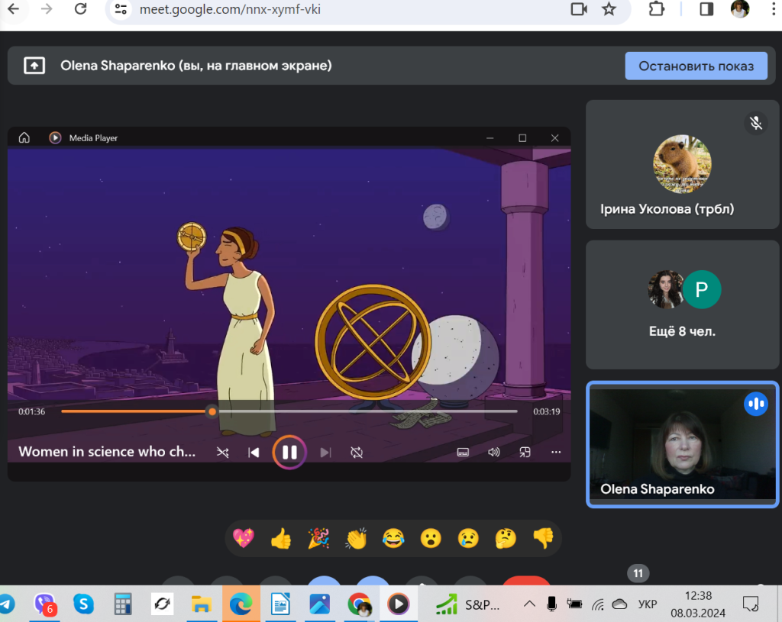This screenshot has width=782, height=622.
Task: Open the Photos app from taskbar
Action: click(x=319, y=604)
